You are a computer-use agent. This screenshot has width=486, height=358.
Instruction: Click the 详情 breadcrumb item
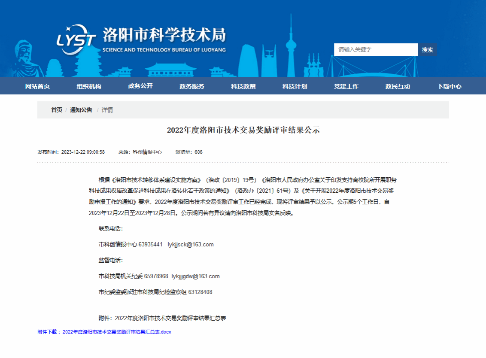pyautogui.click(x=107, y=110)
